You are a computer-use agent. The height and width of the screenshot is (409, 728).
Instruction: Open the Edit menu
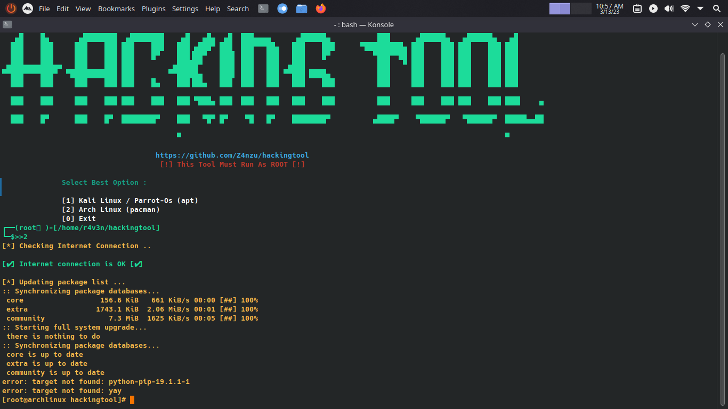pos(63,9)
